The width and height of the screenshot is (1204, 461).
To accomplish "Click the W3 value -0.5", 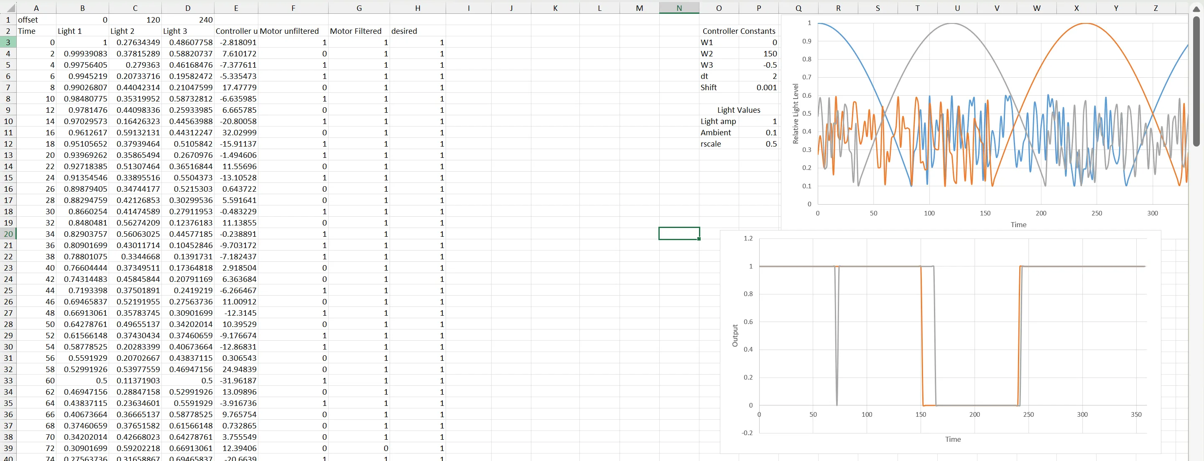I will [759, 65].
